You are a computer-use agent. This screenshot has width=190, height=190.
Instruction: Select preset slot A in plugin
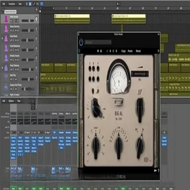pyautogui.click(x=107, y=51)
